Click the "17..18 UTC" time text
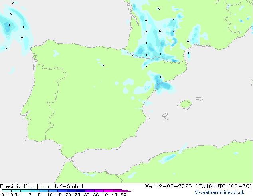 pos(210,186)
